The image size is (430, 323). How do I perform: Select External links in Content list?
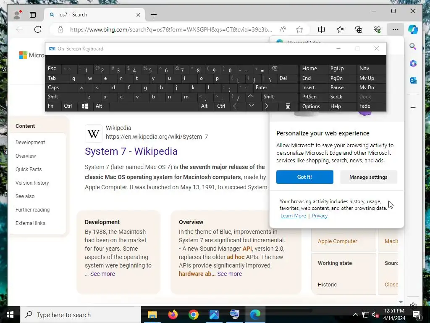coord(30,223)
